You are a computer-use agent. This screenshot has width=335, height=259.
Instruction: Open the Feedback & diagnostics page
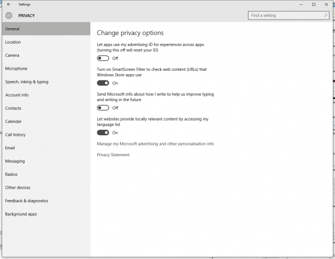[x=46, y=201]
